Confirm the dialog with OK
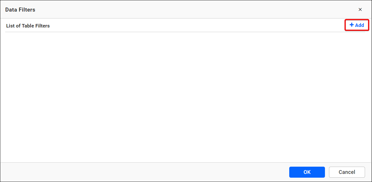 tap(307, 172)
